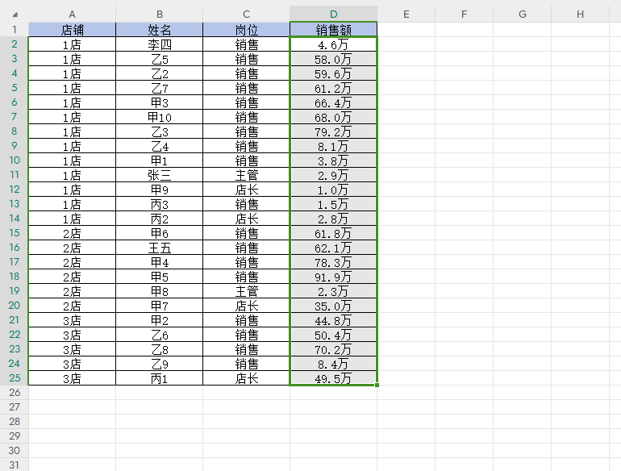Select column G header
The height and width of the screenshot is (471, 621).
pyautogui.click(x=522, y=15)
